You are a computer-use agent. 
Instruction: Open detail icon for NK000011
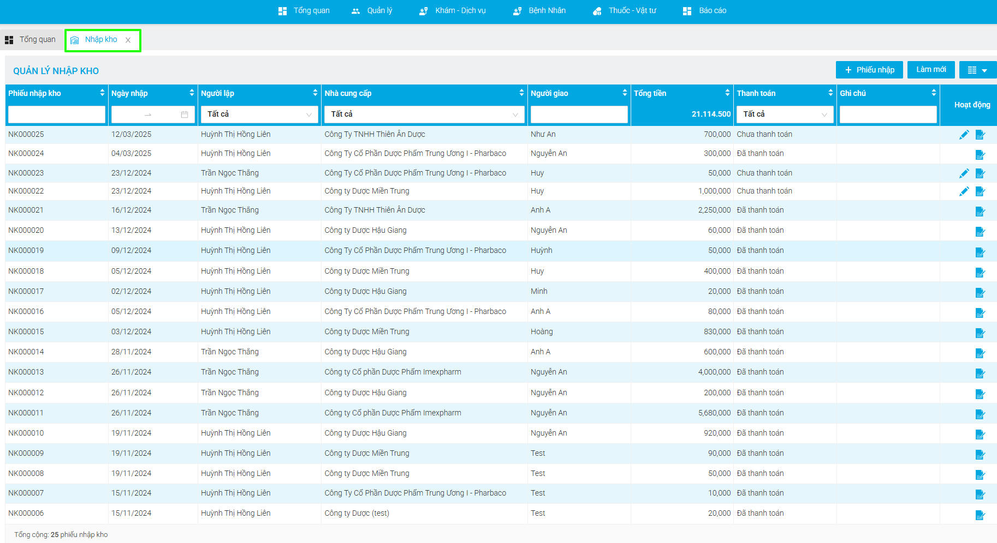(980, 414)
